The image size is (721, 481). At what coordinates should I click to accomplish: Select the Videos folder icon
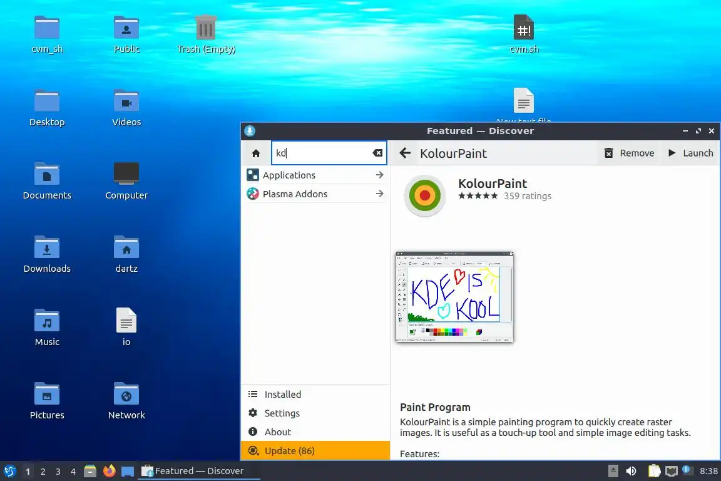pyautogui.click(x=126, y=108)
